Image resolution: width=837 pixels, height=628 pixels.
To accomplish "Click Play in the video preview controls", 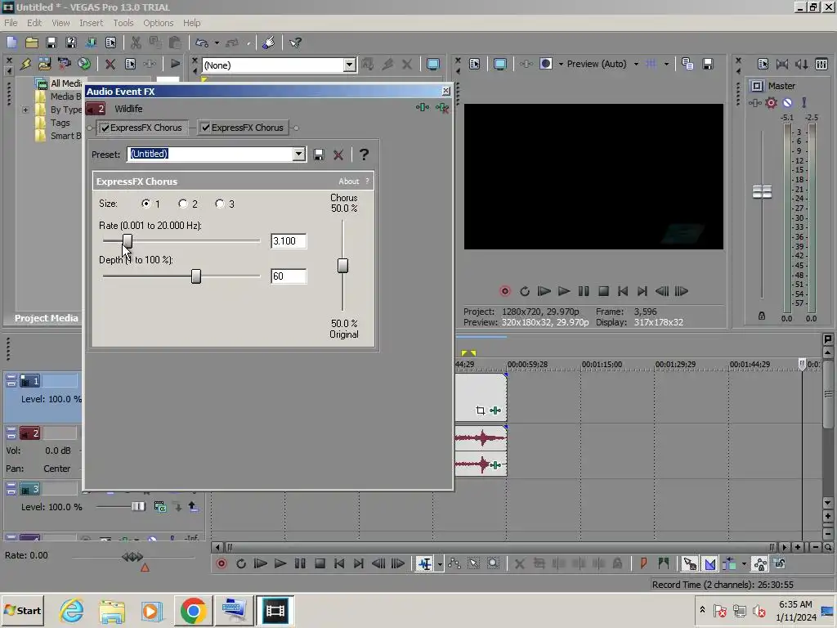I will coord(564,291).
